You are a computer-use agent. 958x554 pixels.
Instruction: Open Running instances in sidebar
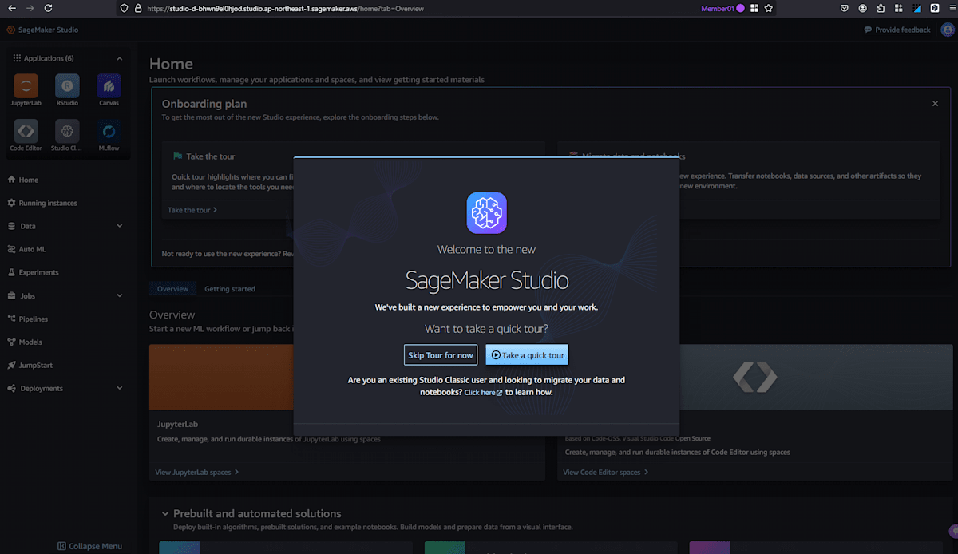[x=42, y=203]
